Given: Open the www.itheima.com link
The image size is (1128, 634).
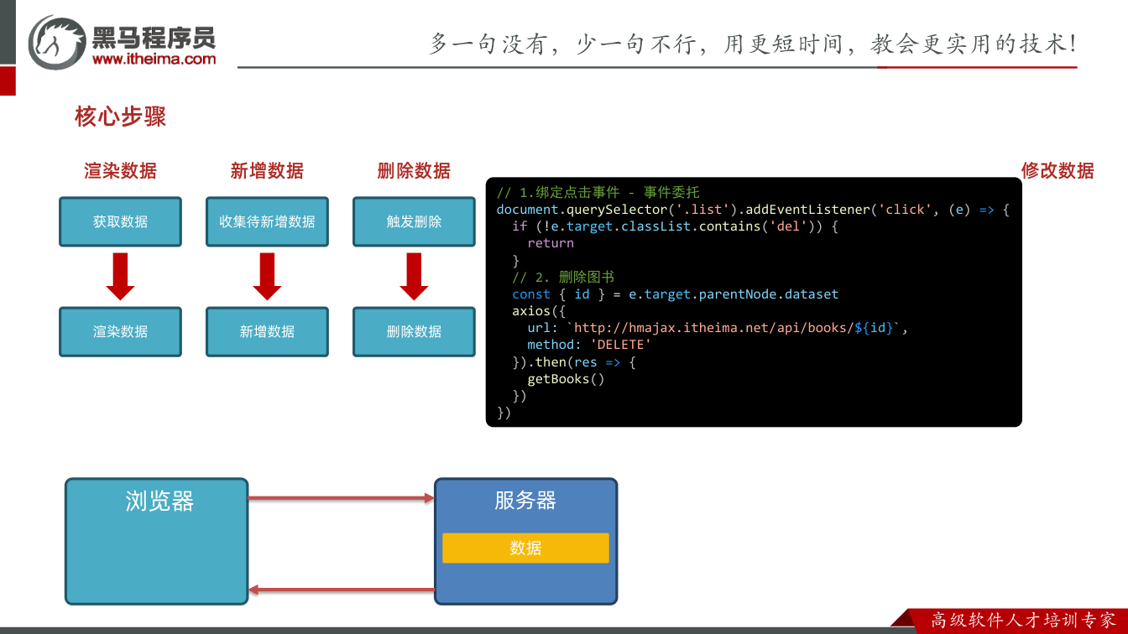Looking at the screenshot, I should 154,59.
